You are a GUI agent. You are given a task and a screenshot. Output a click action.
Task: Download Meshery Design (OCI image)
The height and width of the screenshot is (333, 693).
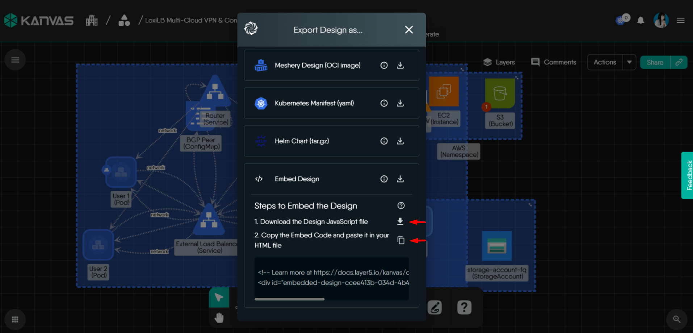pyautogui.click(x=400, y=65)
